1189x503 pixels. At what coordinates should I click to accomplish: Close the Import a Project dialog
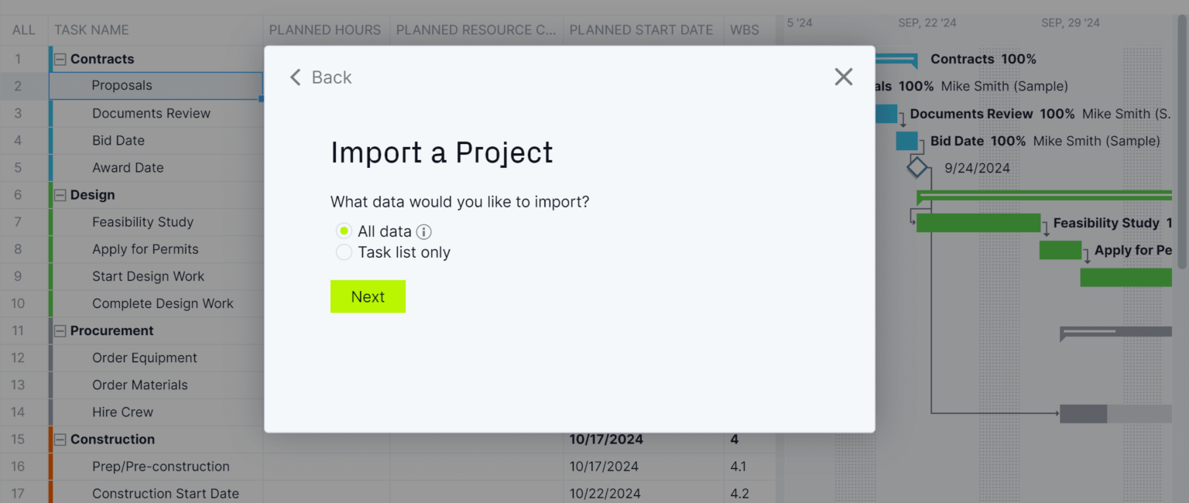click(843, 77)
